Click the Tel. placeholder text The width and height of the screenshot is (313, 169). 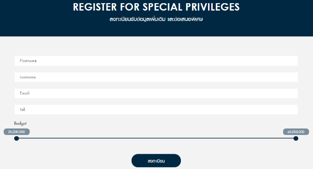(23, 110)
